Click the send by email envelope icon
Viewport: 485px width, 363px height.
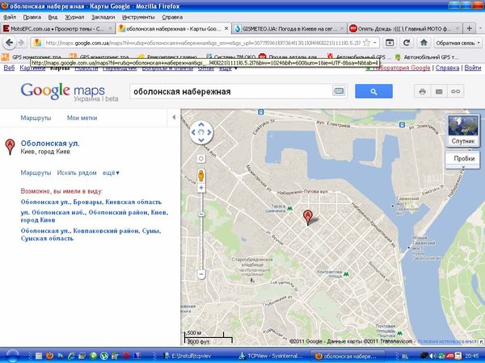pos(439,91)
